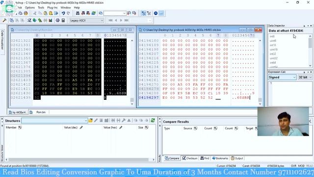Open the Tools menu
This screenshot has height=177, width=314.
pyautogui.click(x=41, y=7)
